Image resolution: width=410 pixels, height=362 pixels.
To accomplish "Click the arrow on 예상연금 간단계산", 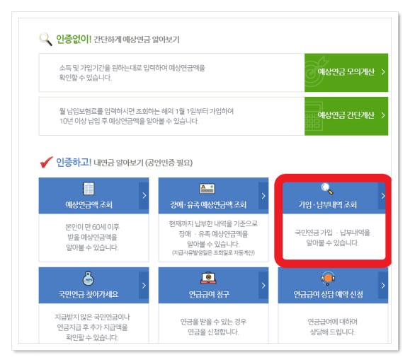I will [x=383, y=115].
